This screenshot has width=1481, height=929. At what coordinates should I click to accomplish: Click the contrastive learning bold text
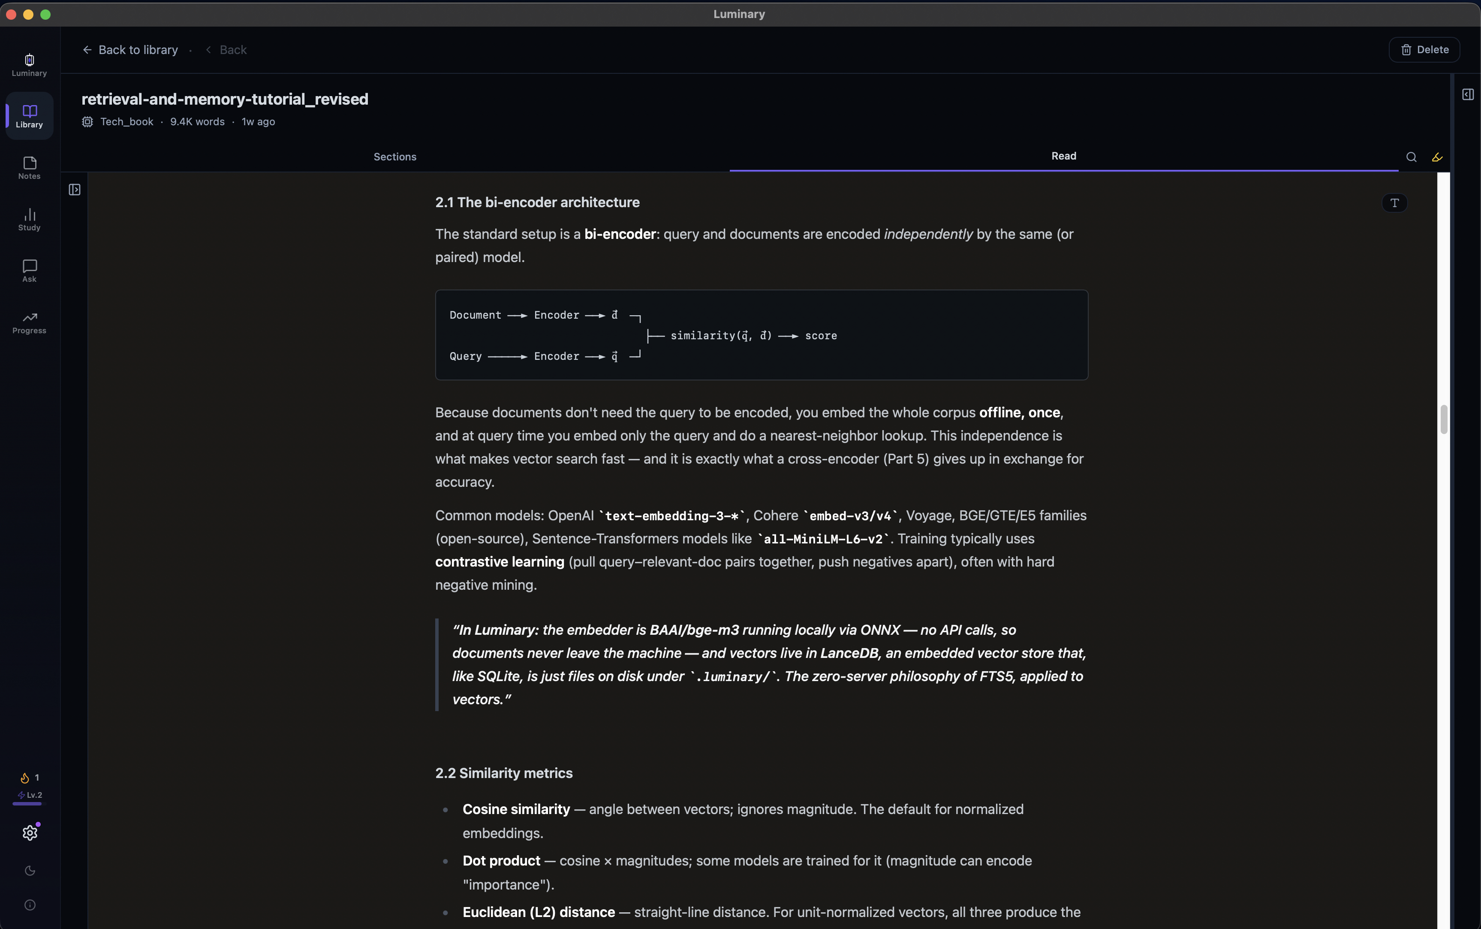pos(500,561)
